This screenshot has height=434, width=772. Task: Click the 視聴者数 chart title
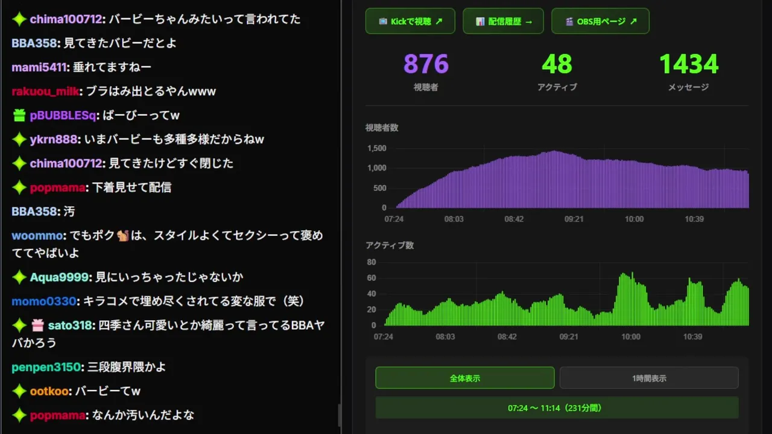click(x=382, y=128)
